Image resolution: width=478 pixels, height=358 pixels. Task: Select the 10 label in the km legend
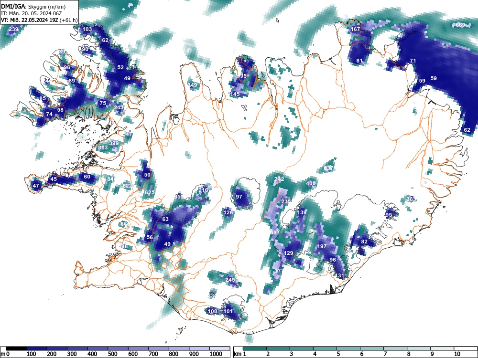pyautogui.click(x=456, y=354)
